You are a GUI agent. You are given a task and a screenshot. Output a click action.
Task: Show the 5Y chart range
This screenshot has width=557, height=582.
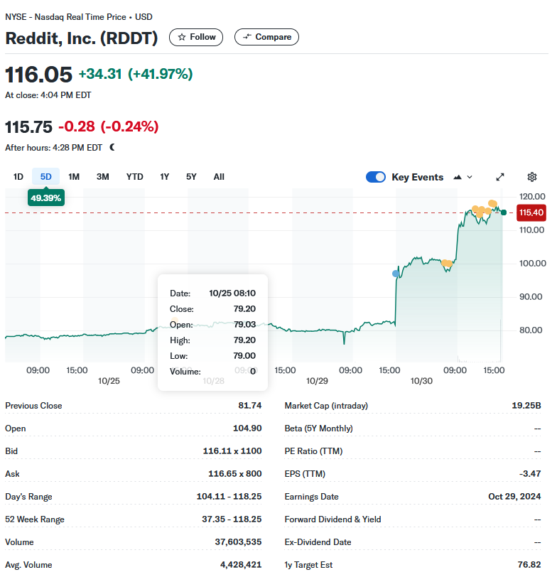[x=191, y=177]
